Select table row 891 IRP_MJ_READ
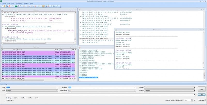The width and height of the screenshot is (207, 105). pyautogui.click(x=38, y=52)
